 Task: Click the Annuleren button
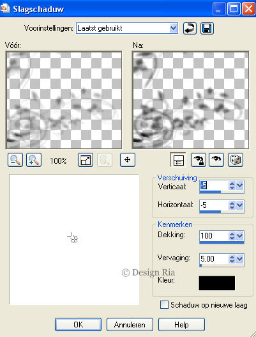130,325
